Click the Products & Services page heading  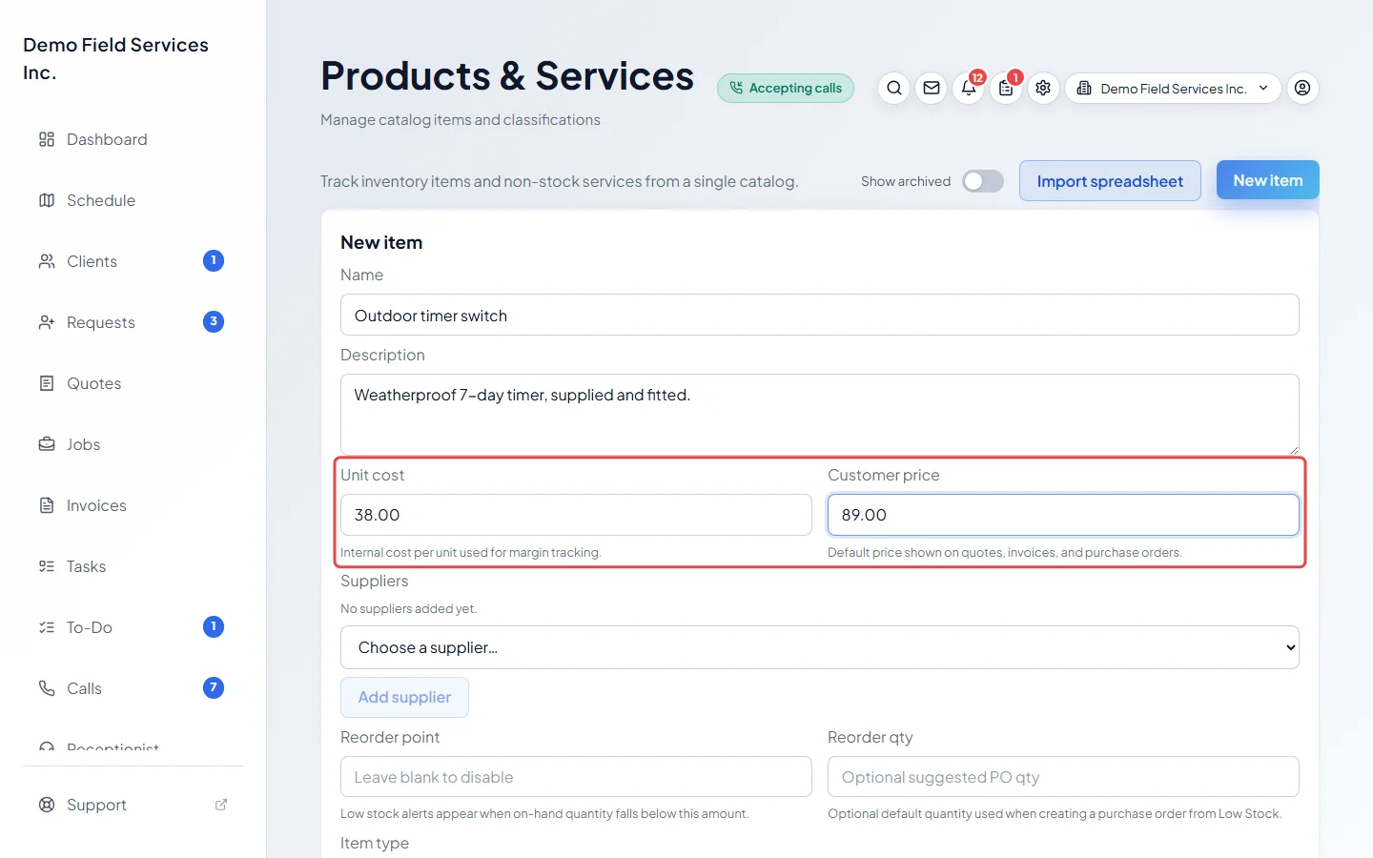(x=507, y=76)
